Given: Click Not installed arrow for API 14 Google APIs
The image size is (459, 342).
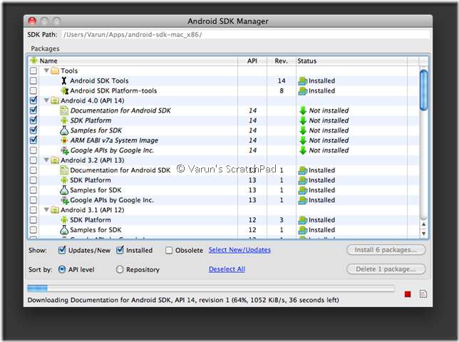Looking at the screenshot, I should coord(303,150).
